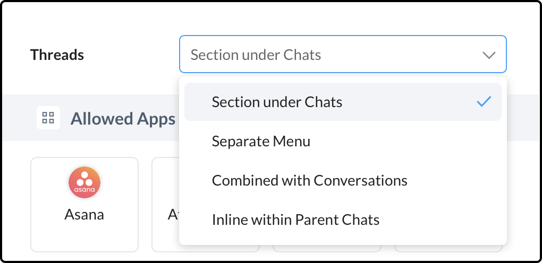Pick Inline within Parent Chats option
The width and height of the screenshot is (542, 263).
(x=295, y=220)
